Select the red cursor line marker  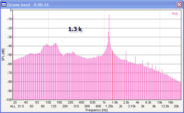(112, 75)
